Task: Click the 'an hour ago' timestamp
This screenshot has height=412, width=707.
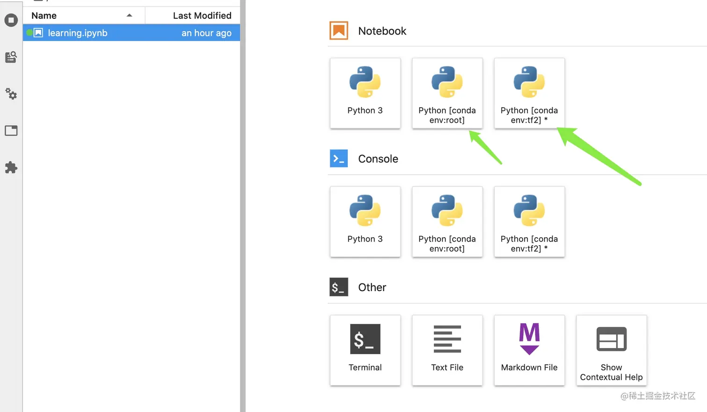Action: click(206, 33)
